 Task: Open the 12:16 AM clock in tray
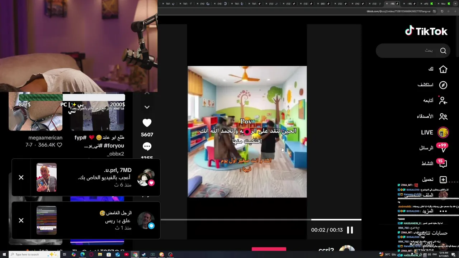pos(444,254)
